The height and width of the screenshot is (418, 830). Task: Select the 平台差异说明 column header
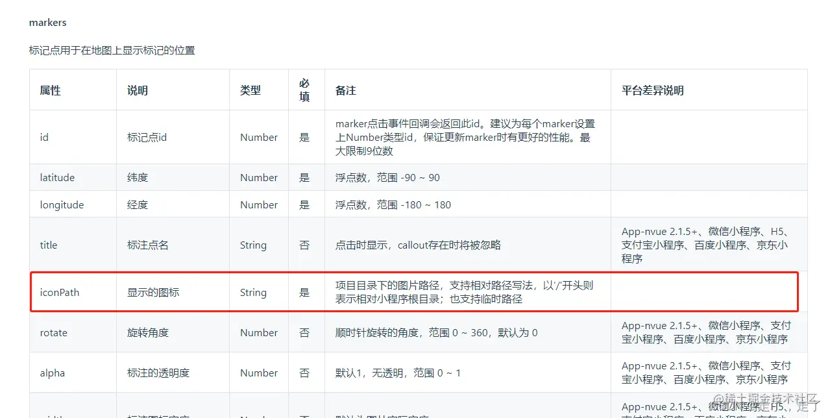tap(652, 90)
